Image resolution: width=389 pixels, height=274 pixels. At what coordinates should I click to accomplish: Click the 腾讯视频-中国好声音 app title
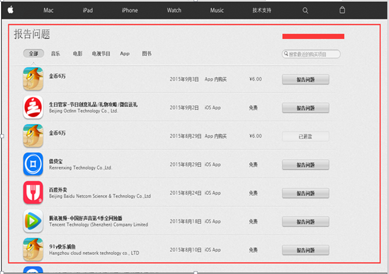click(85, 218)
